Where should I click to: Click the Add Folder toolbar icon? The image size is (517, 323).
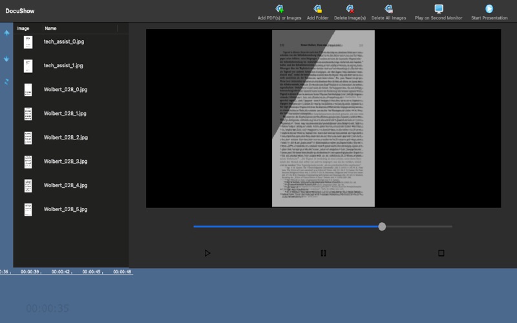click(317, 9)
